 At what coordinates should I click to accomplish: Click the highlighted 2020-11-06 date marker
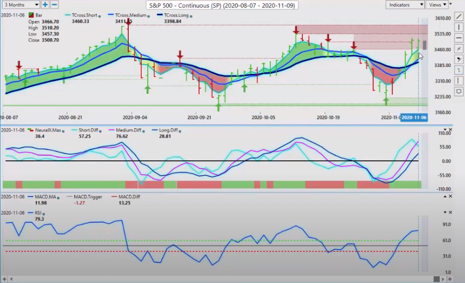point(414,118)
